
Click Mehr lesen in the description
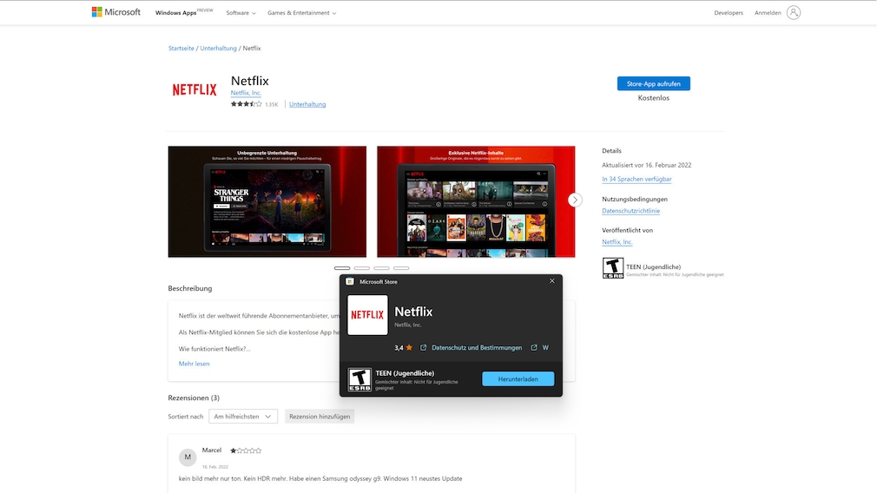pos(195,364)
